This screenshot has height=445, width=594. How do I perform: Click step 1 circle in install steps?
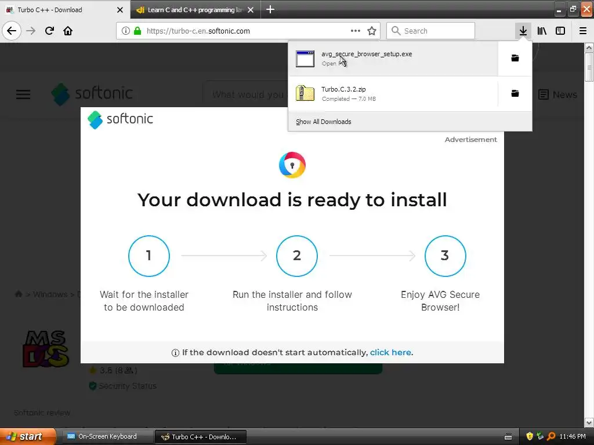click(149, 256)
